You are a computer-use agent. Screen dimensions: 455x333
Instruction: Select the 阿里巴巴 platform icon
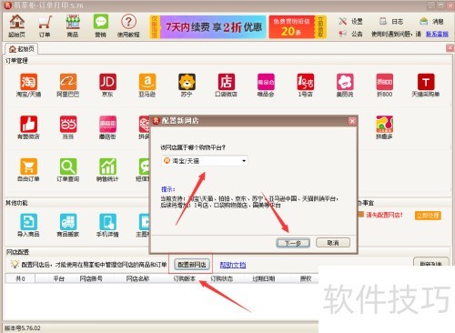(x=68, y=86)
